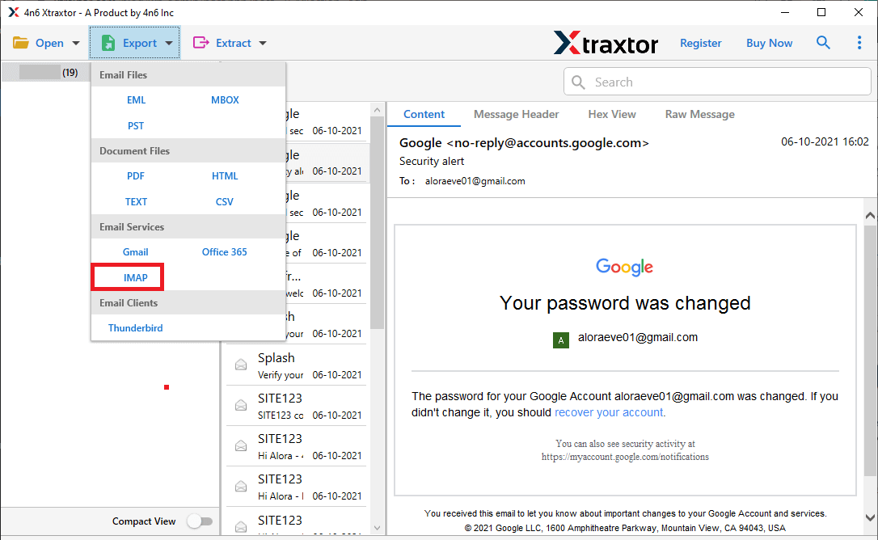Image resolution: width=878 pixels, height=540 pixels.
Task: Click the Extract button label
Action: [234, 43]
